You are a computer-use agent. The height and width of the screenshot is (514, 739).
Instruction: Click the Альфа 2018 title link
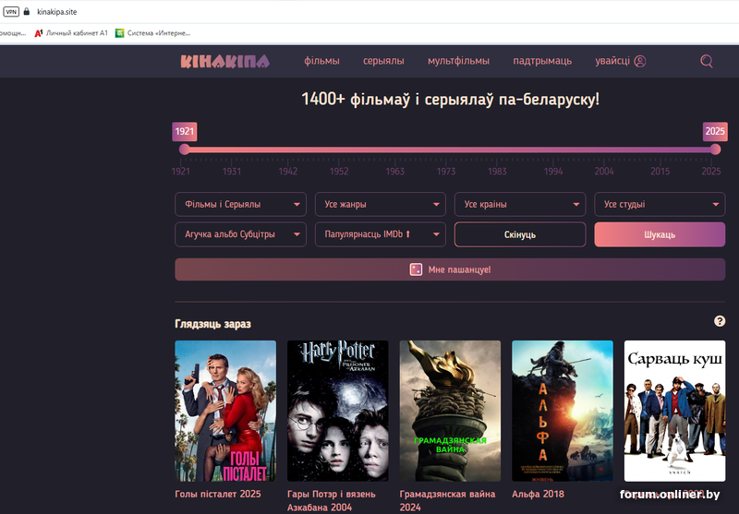538,494
